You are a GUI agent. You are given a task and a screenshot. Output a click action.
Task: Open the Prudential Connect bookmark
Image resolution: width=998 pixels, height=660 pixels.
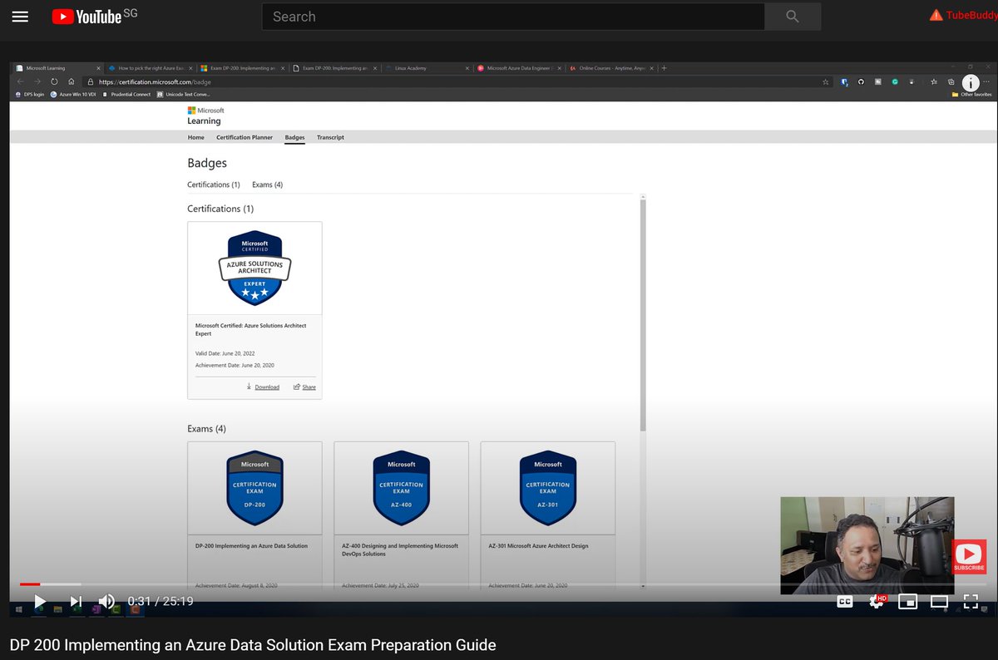pos(126,94)
